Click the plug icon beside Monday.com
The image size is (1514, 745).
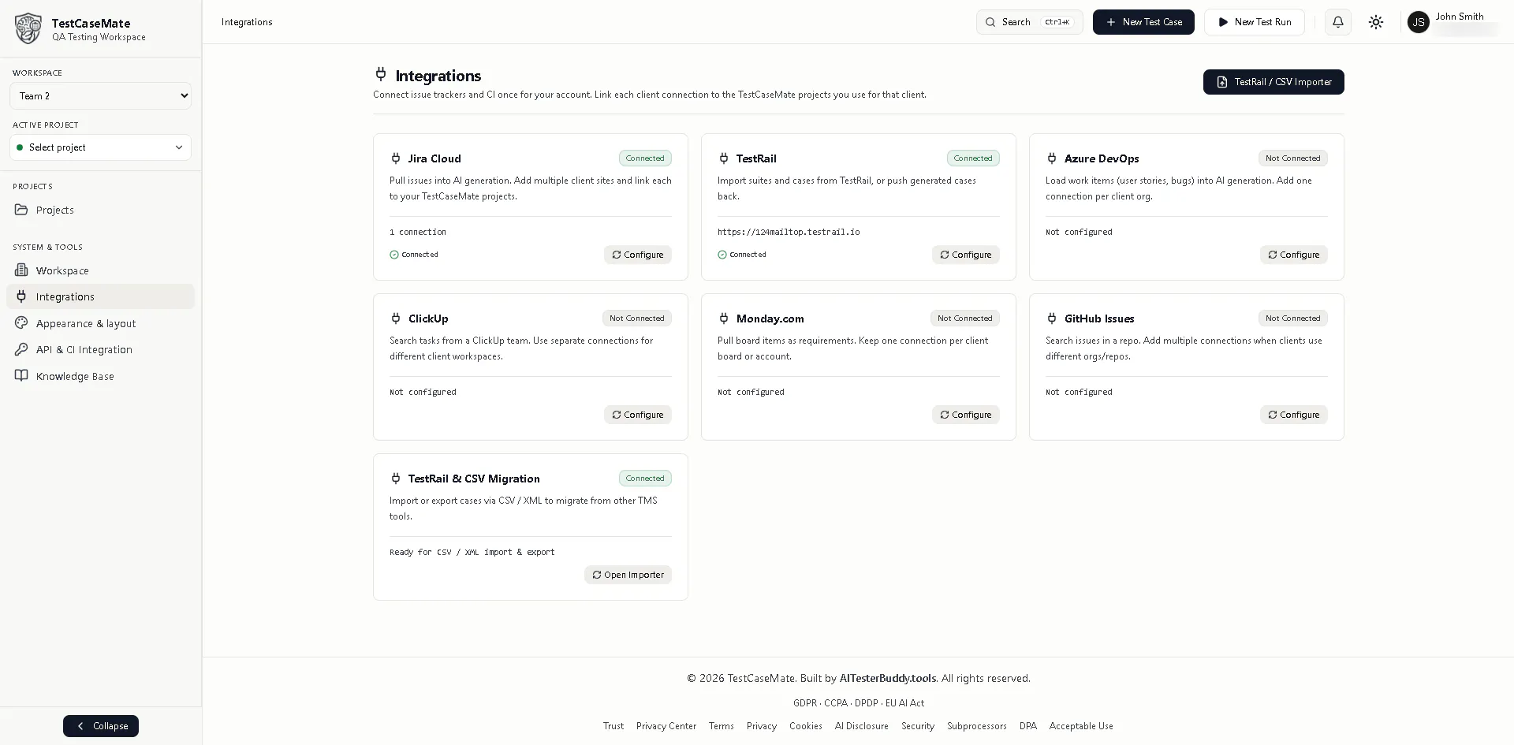click(724, 318)
